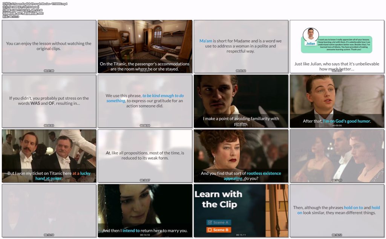Click the timestamp 00:05:03

pyautogui.click(x=49, y=126)
